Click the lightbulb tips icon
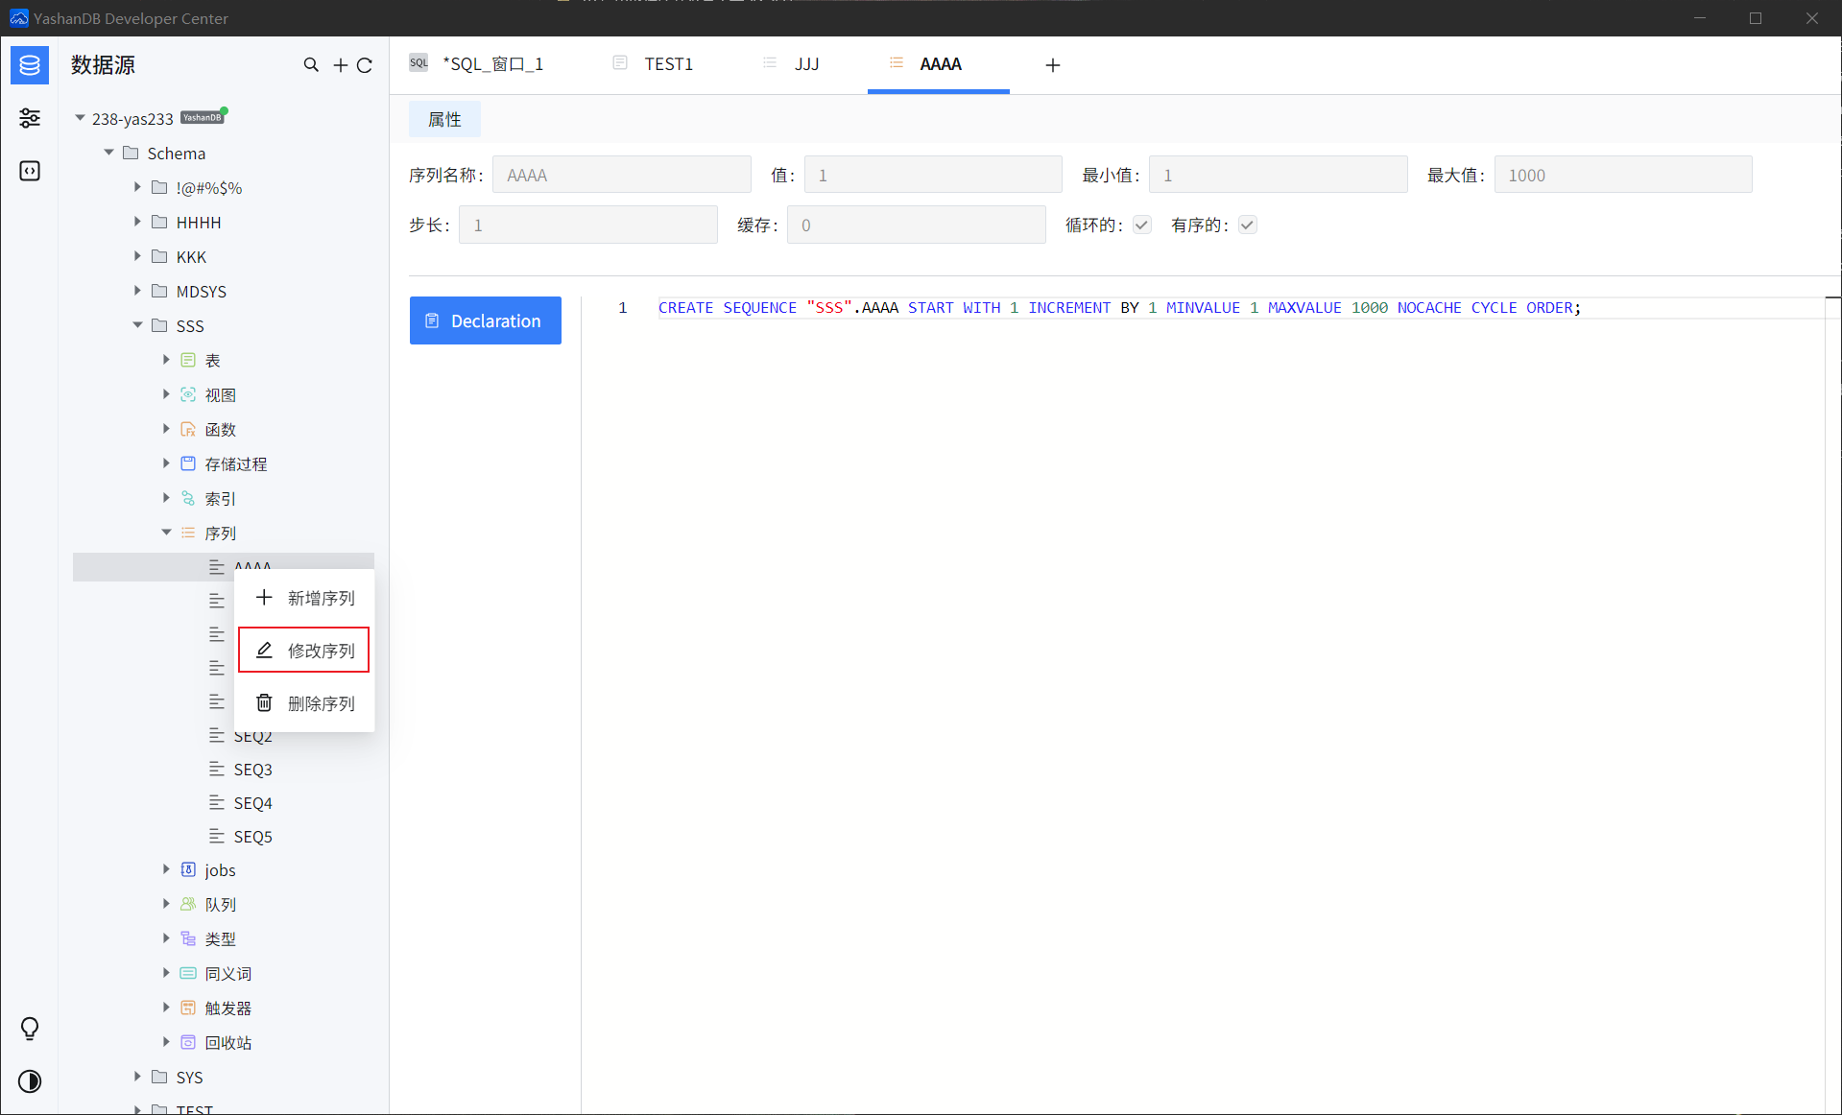The height and width of the screenshot is (1115, 1842). (30, 1029)
